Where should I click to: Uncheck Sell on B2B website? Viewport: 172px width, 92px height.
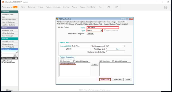74,61
